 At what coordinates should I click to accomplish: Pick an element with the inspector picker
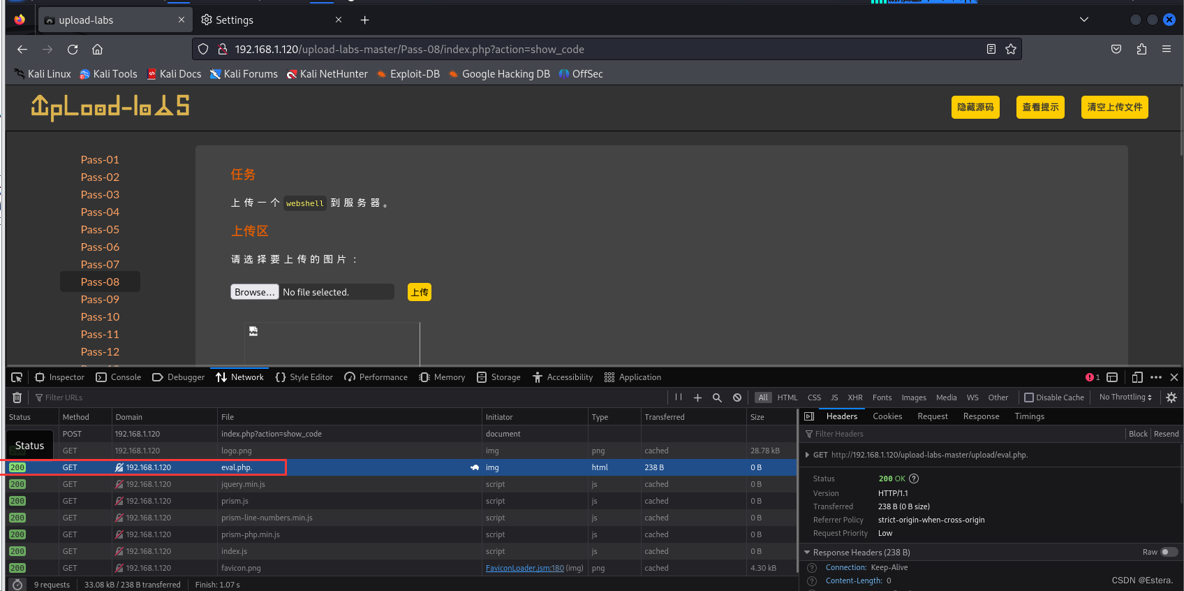click(17, 377)
